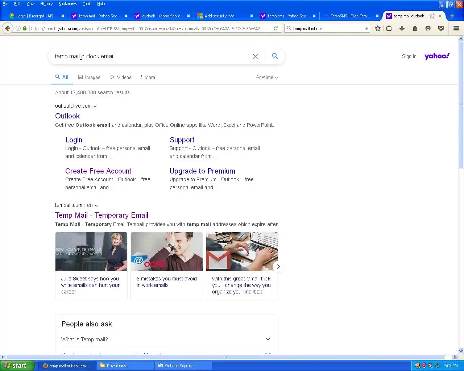
Task: Open Julie Sweet emails article thumbnail
Action: point(91,251)
